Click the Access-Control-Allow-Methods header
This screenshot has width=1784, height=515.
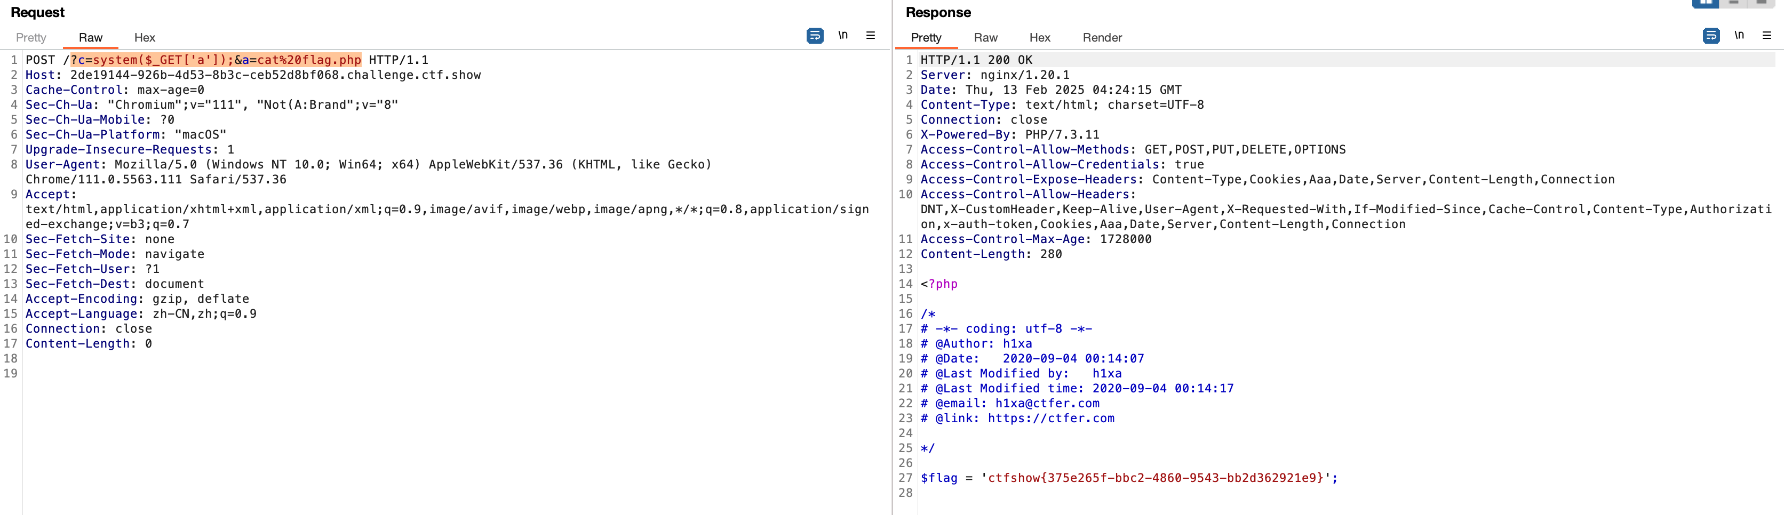pos(1133,149)
